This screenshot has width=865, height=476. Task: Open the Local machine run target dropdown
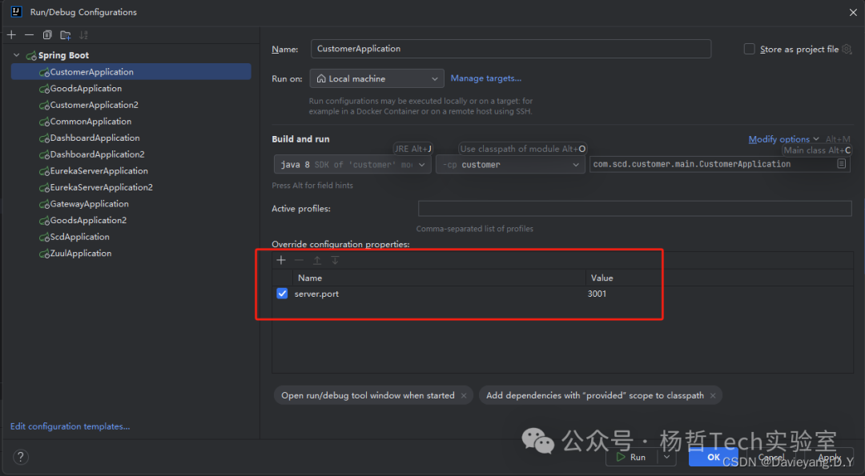click(376, 78)
